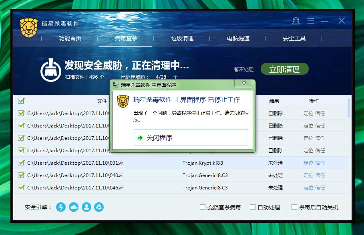Click the crash dialog title bar icon
364x235 pixels.
[x=116, y=85]
